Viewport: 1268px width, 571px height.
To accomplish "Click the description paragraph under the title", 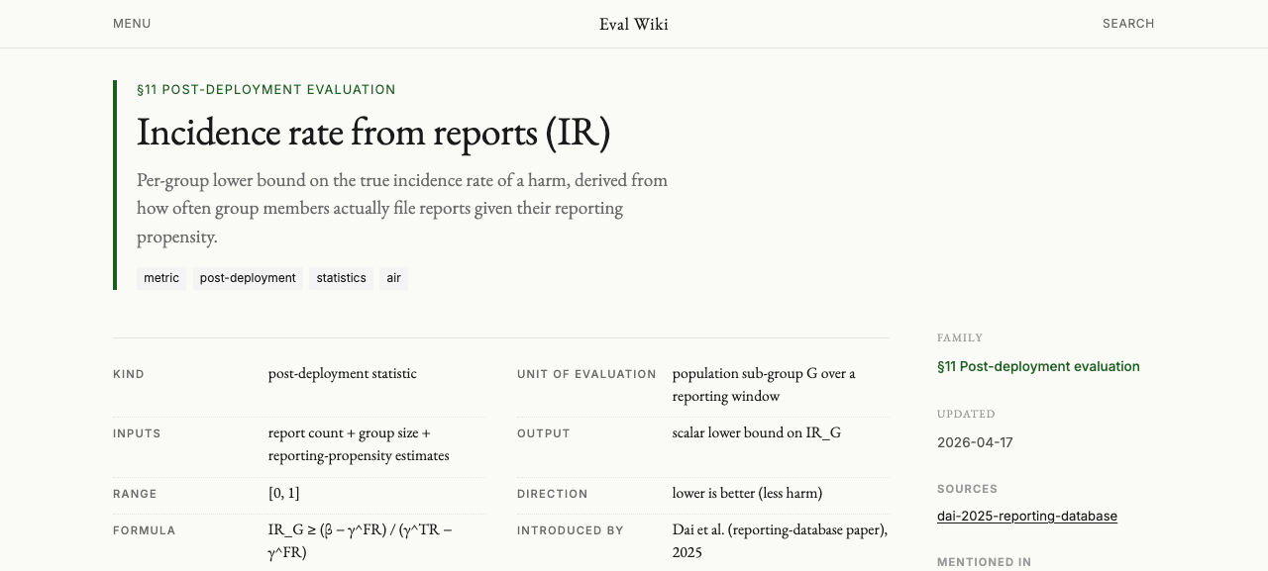I will point(402,208).
